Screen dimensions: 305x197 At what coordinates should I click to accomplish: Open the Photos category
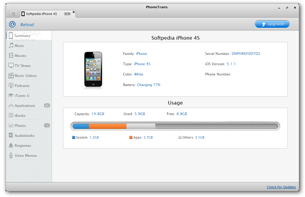tap(29, 125)
